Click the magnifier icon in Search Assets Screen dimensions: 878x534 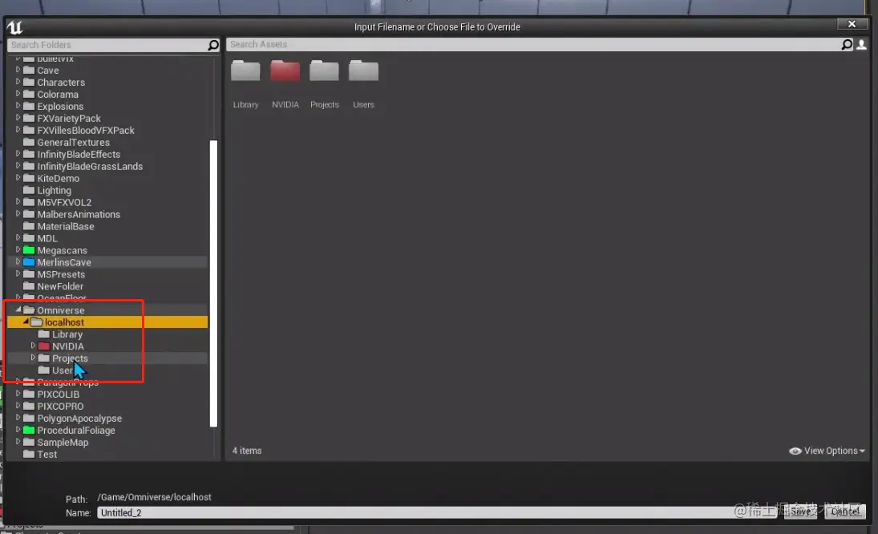click(848, 44)
